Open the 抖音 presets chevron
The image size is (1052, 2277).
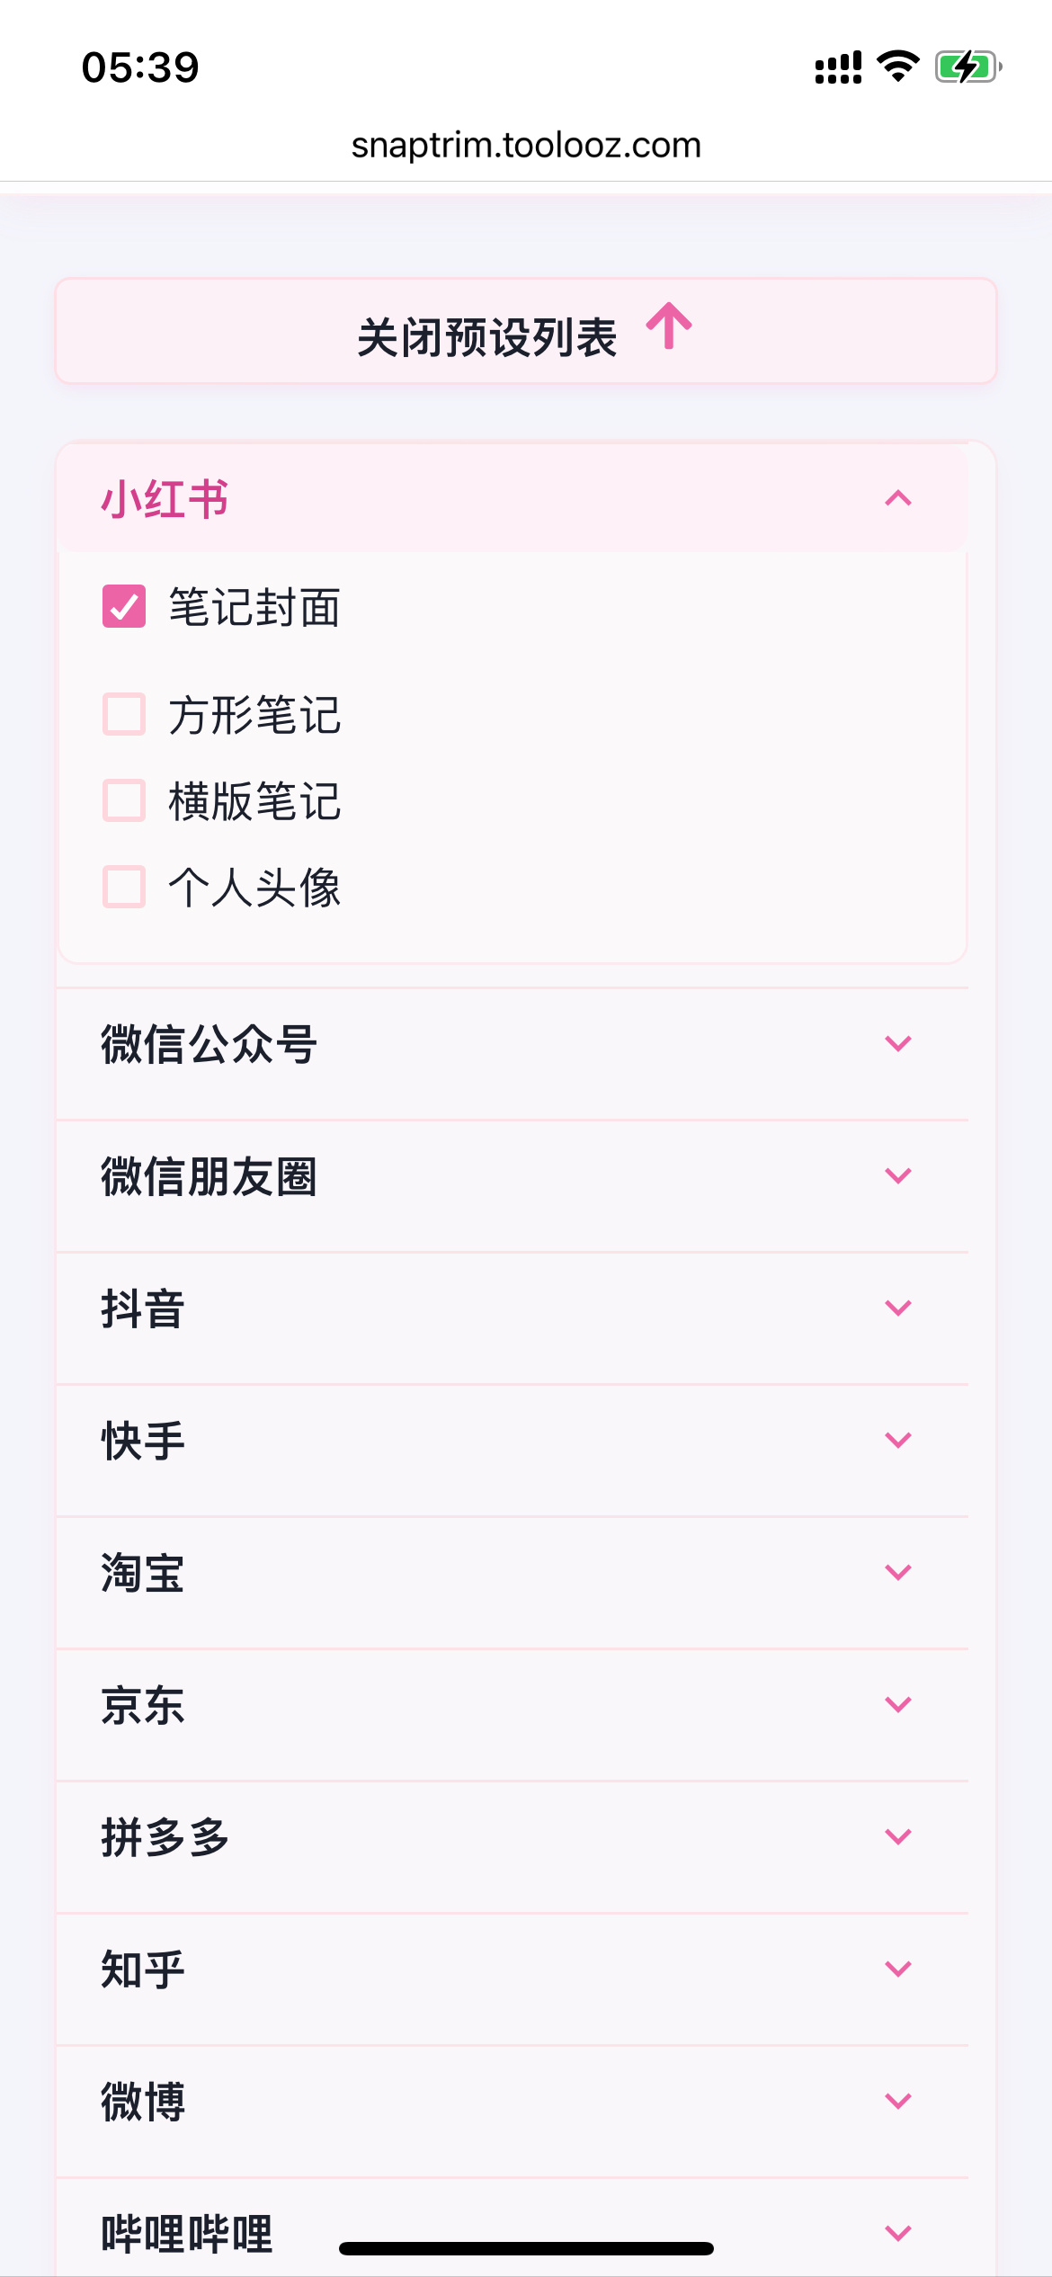click(x=898, y=1308)
